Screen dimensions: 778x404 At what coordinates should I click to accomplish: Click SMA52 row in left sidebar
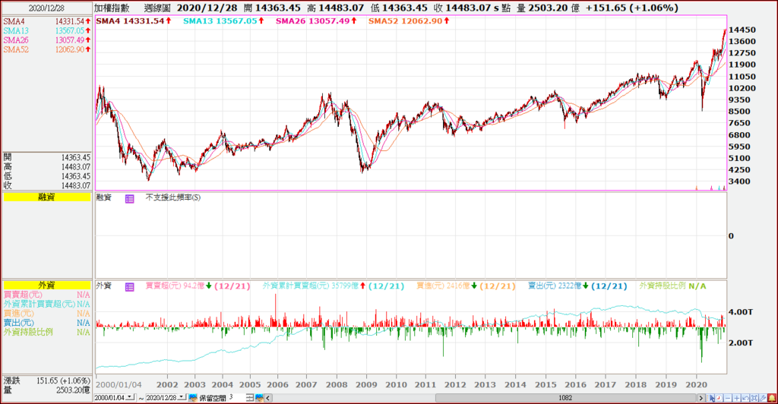(x=46, y=49)
